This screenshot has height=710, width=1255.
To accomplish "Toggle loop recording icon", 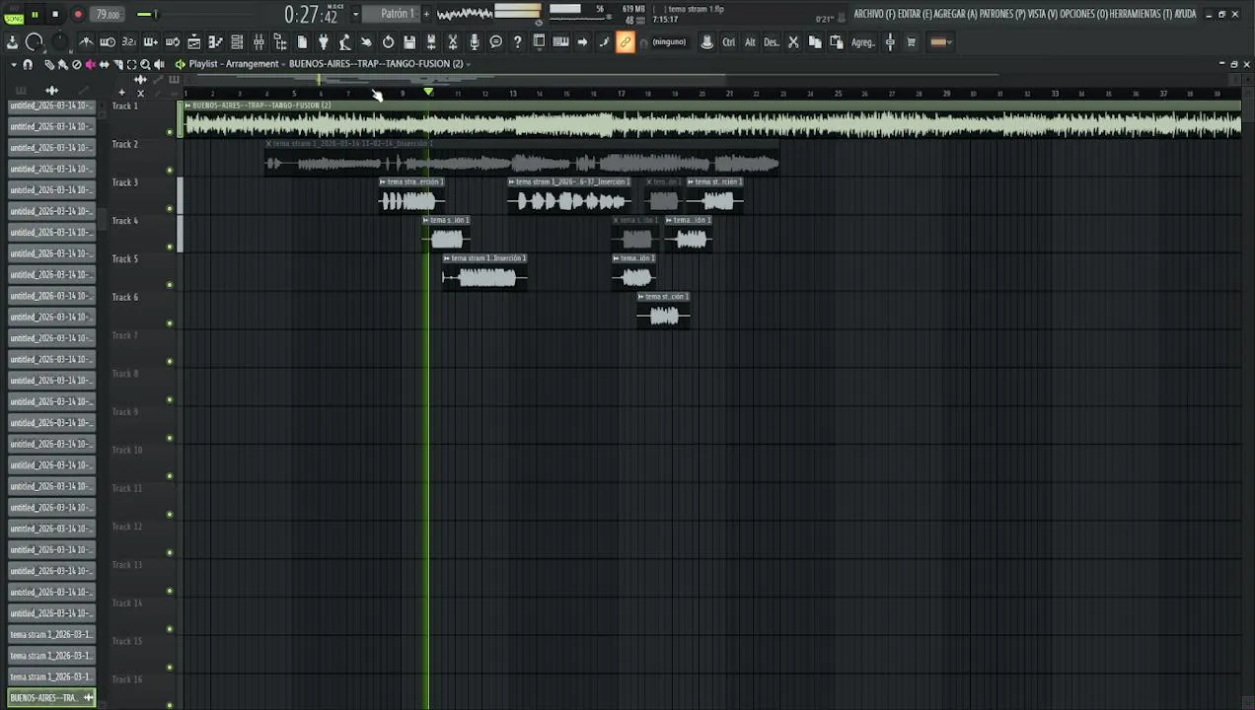I will pyautogui.click(x=173, y=41).
